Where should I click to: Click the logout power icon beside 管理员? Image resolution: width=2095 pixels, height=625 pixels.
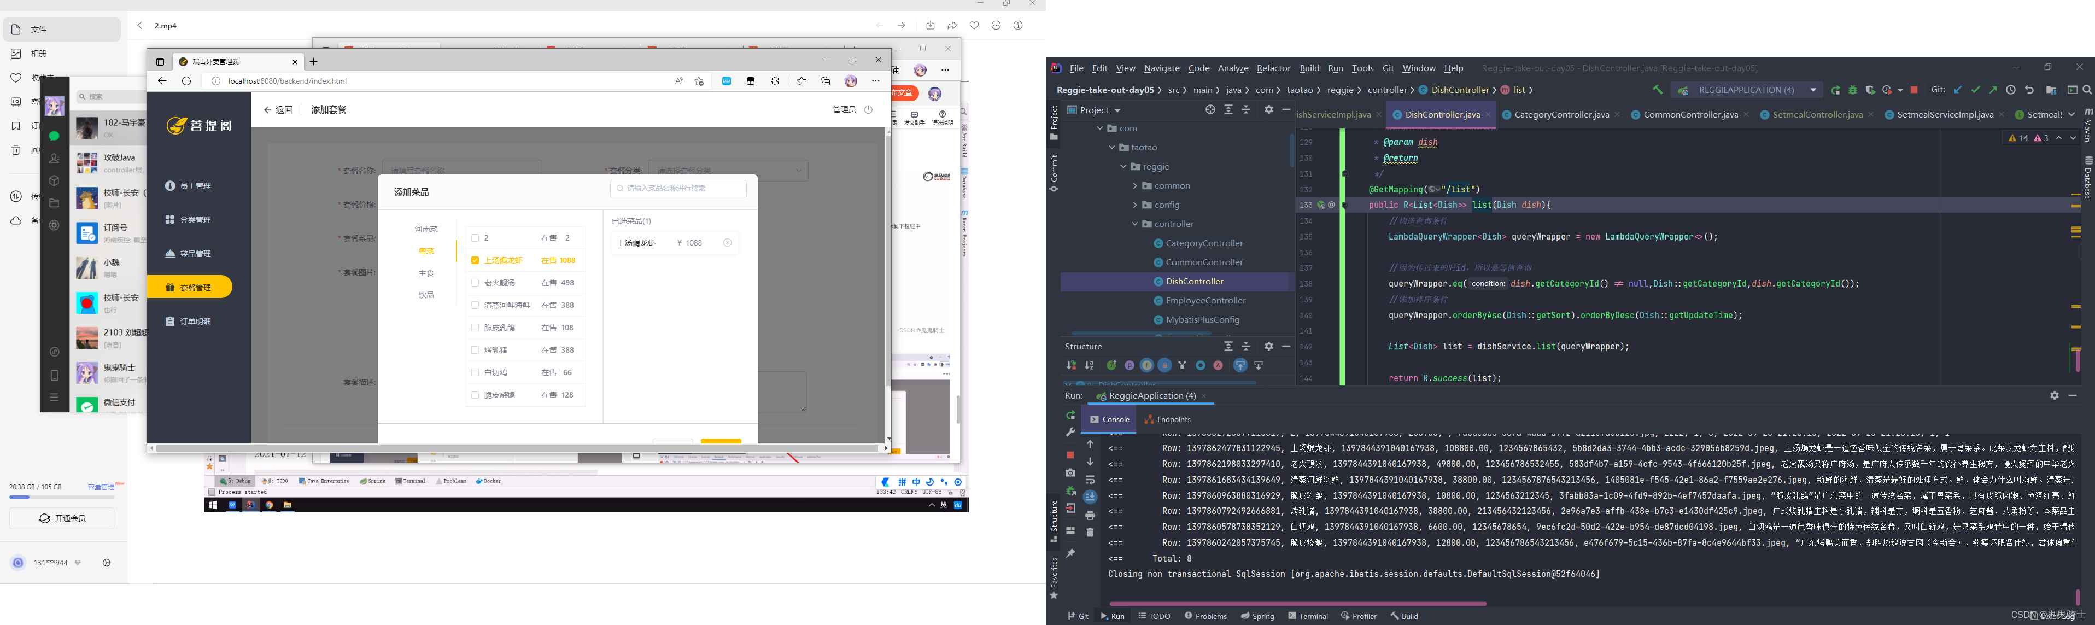coord(869,110)
